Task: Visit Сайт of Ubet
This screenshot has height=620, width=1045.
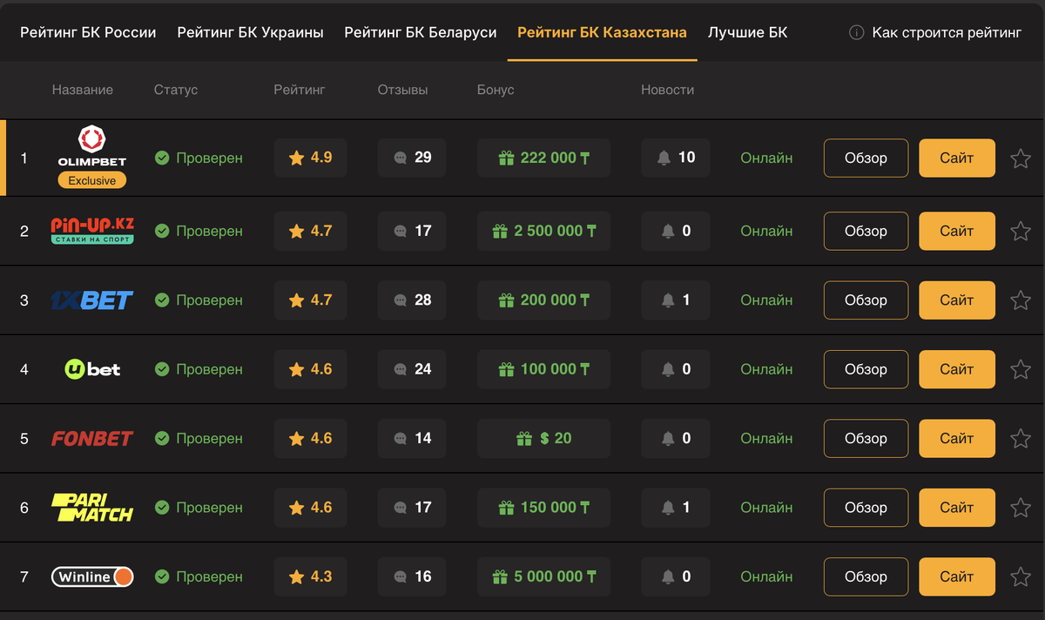Action: coord(957,369)
